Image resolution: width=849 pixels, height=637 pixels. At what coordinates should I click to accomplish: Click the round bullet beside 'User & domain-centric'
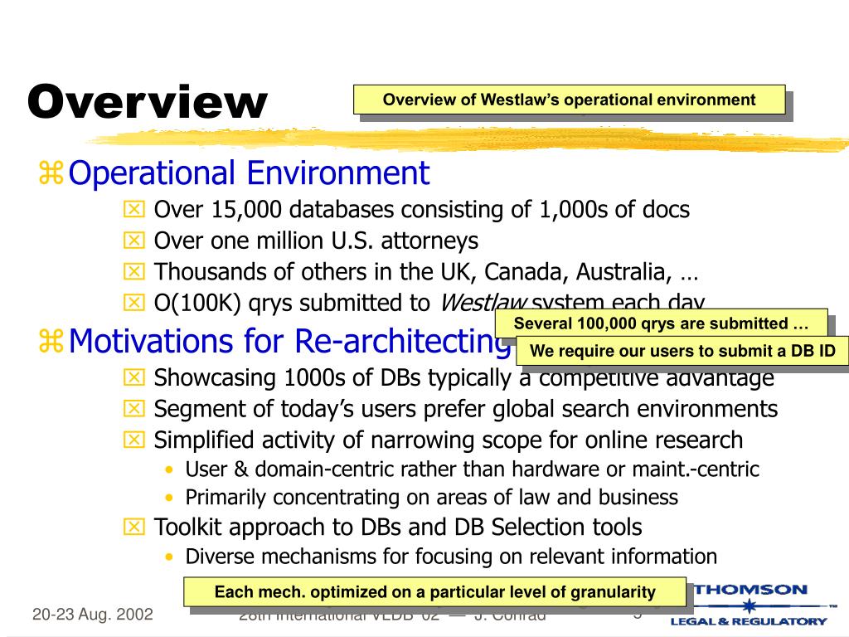pyautogui.click(x=169, y=469)
